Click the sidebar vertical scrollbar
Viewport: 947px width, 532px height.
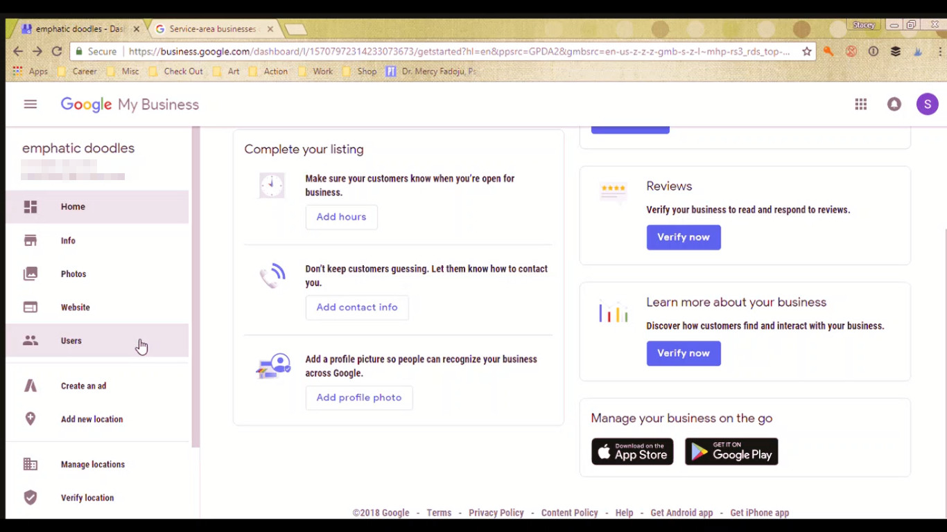pyautogui.click(x=196, y=287)
